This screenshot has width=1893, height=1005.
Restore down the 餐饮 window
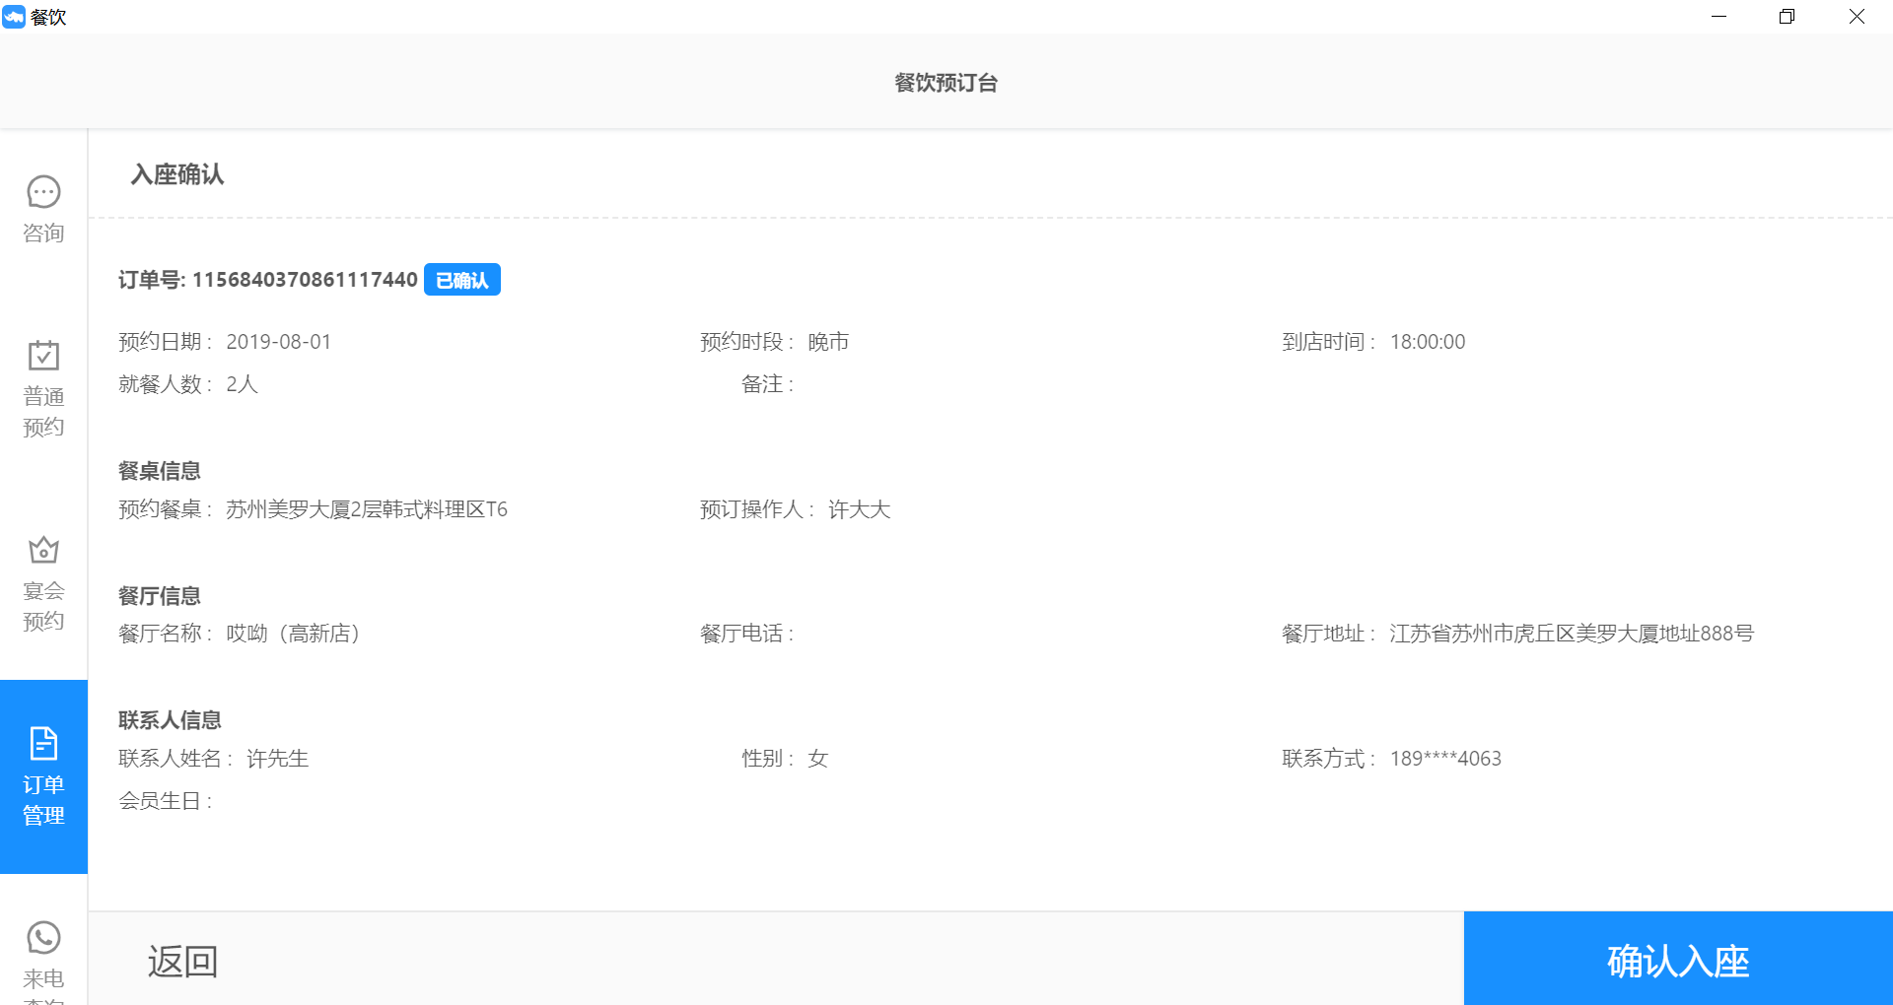pyautogui.click(x=1787, y=17)
